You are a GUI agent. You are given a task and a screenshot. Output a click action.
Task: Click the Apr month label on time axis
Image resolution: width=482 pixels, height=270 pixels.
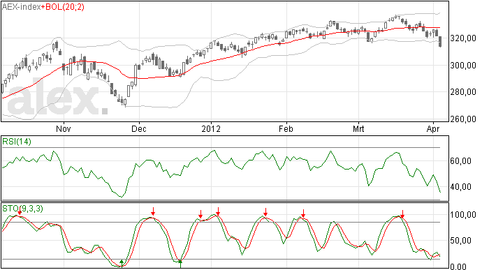point(433,129)
